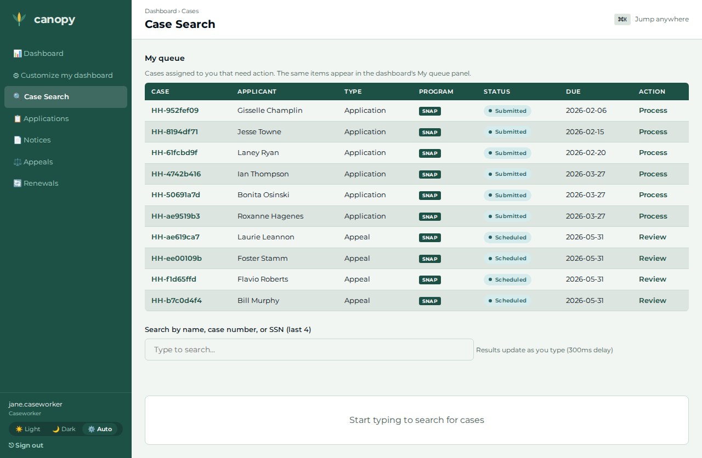Open case HH-8194df71
Image resolution: width=702 pixels, height=458 pixels.
(x=174, y=132)
